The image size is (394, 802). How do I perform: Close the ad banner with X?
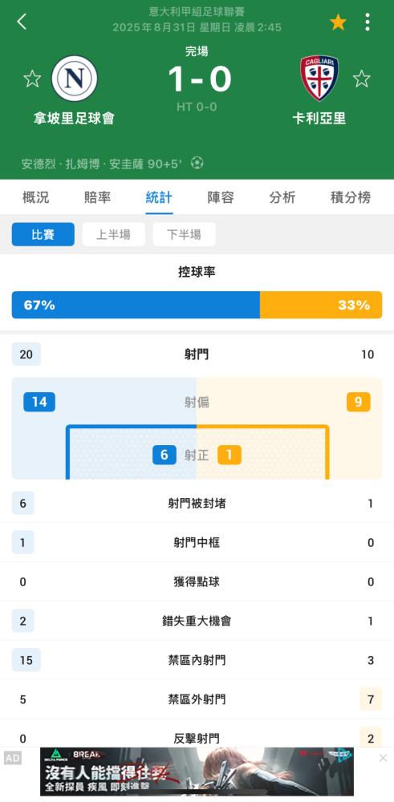tap(383, 758)
